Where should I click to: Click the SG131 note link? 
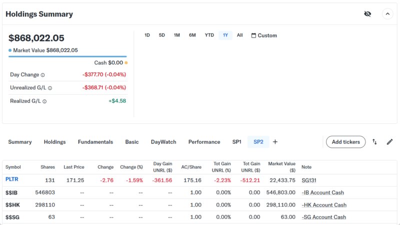click(x=309, y=180)
